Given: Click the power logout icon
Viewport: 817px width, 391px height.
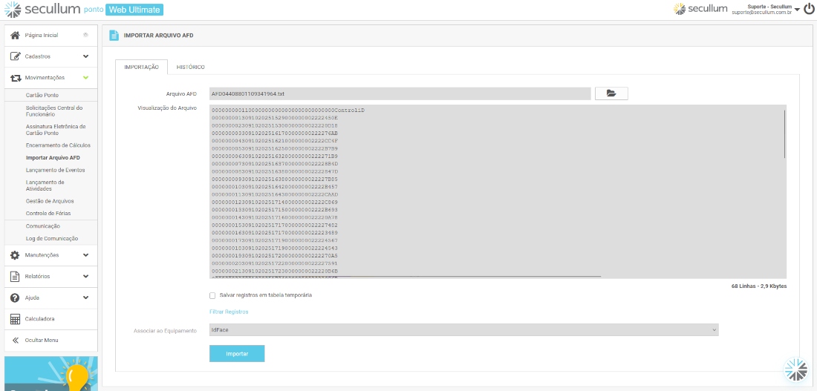Looking at the screenshot, I should tap(809, 9).
